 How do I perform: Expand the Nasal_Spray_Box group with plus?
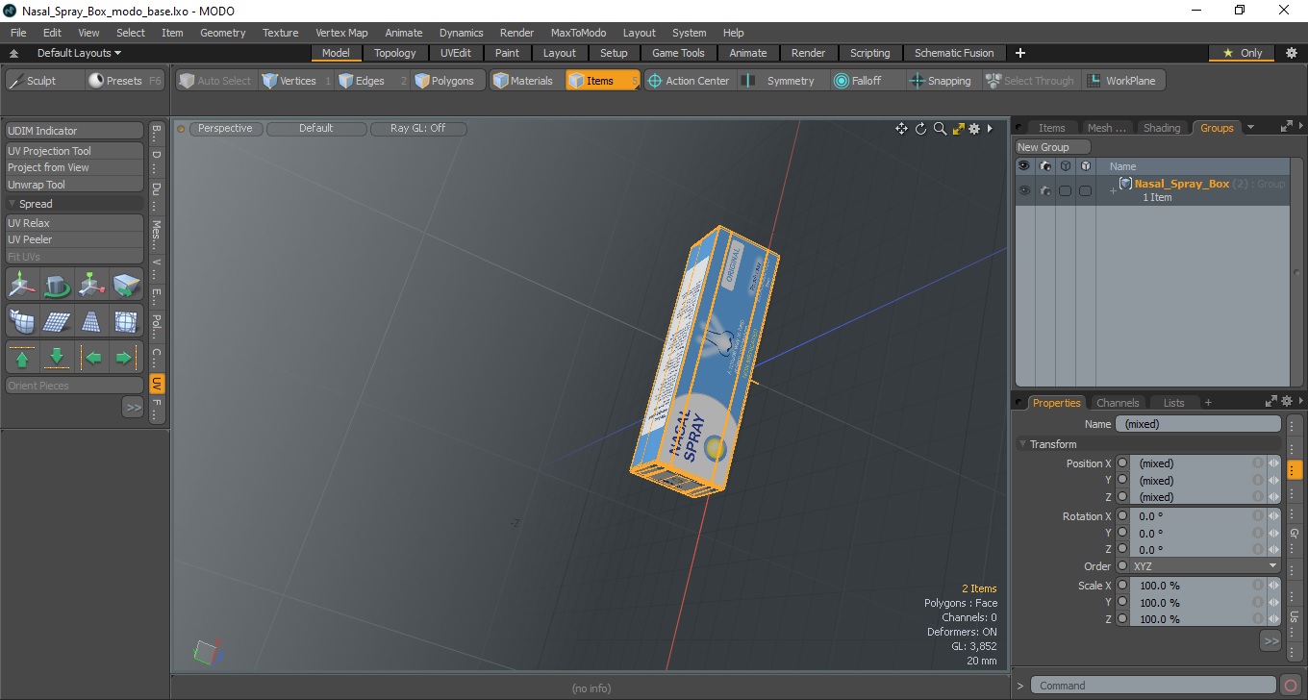click(1113, 191)
